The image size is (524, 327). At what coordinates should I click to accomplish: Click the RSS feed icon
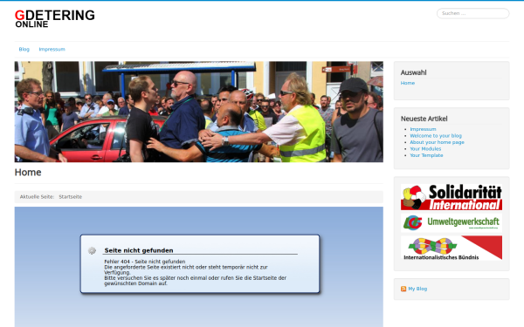pos(403,289)
